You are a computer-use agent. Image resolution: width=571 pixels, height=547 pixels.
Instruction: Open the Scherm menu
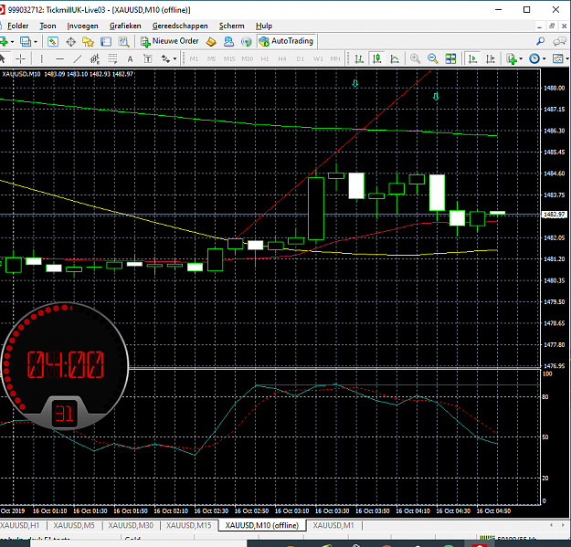(x=232, y=26)
